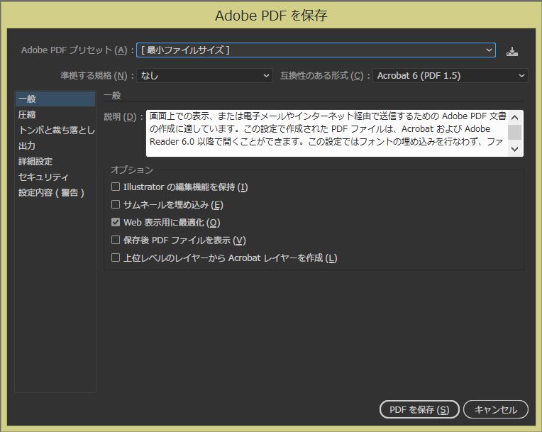
Task: Open the 準拠する規格 dropdown
Action: (204, 75)
